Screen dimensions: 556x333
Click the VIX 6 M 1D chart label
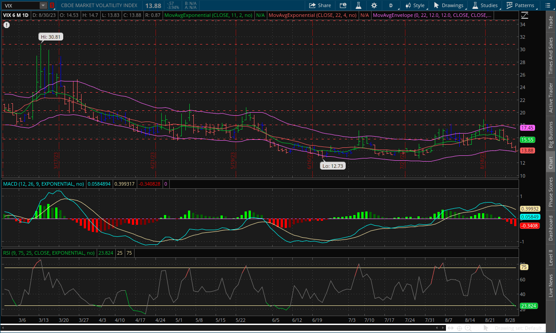[16, 15]
